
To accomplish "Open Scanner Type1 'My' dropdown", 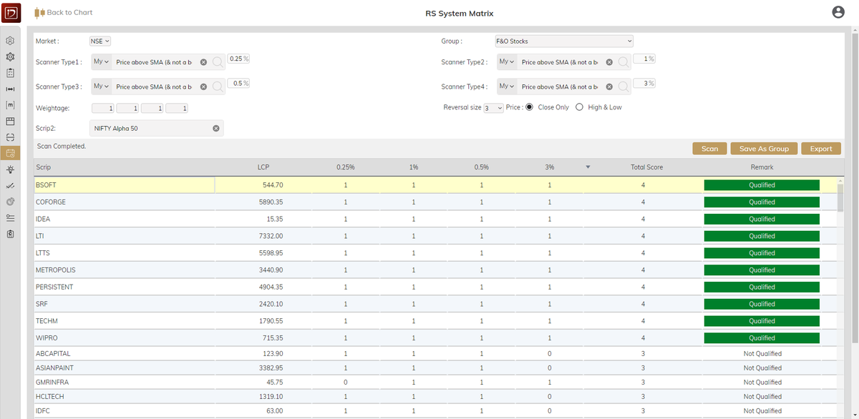I will [x=101, y=62].
